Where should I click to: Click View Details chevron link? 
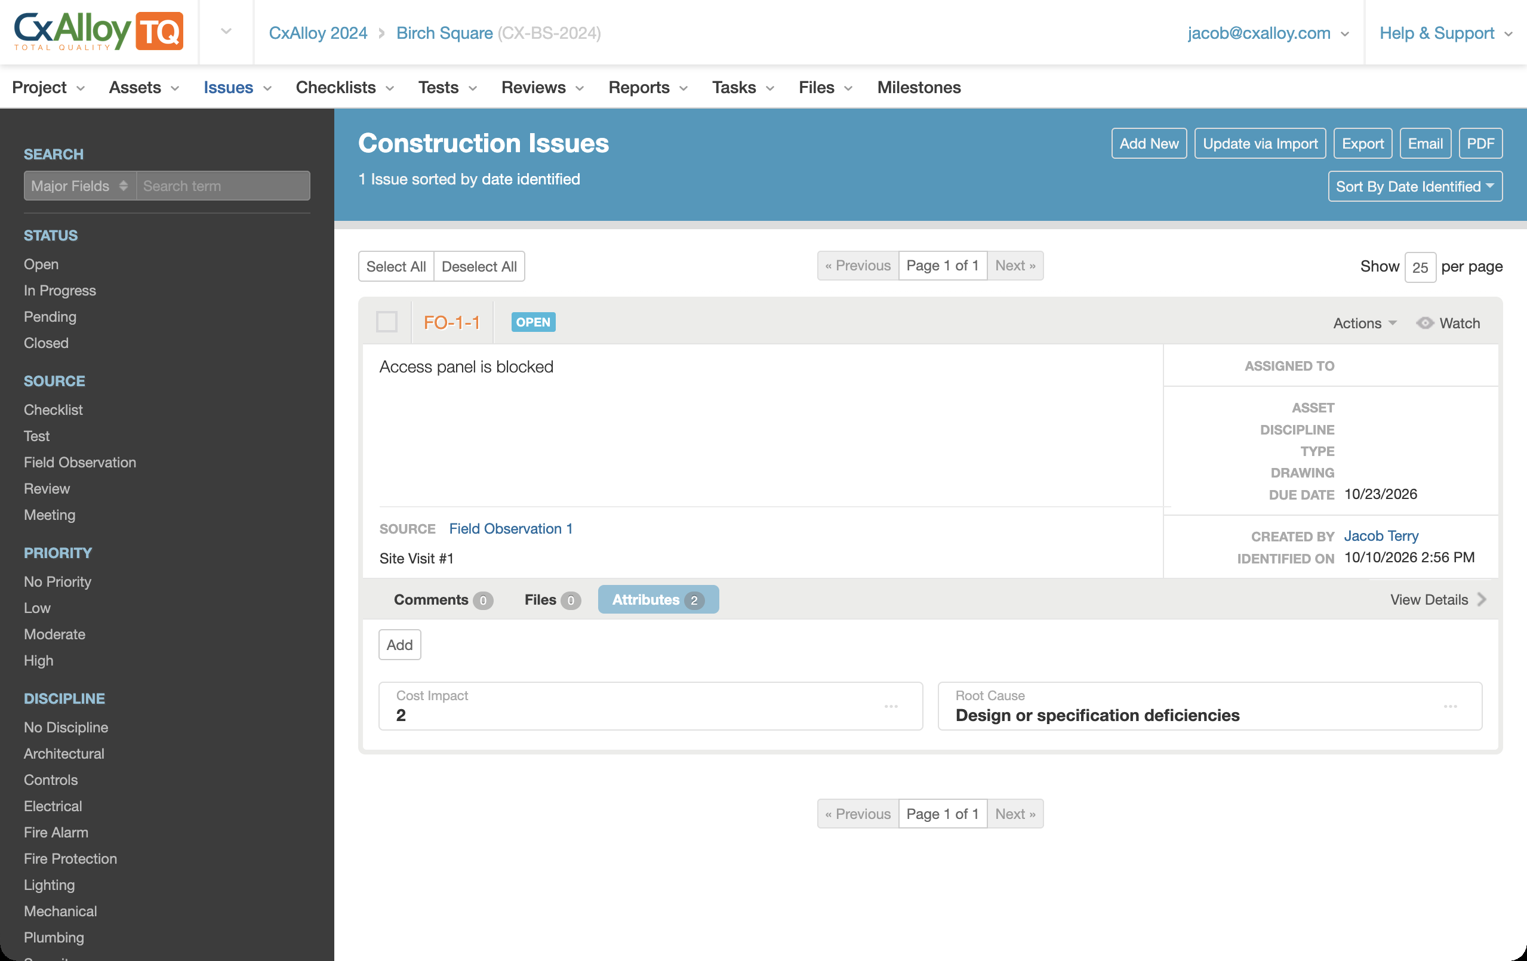1438,600
